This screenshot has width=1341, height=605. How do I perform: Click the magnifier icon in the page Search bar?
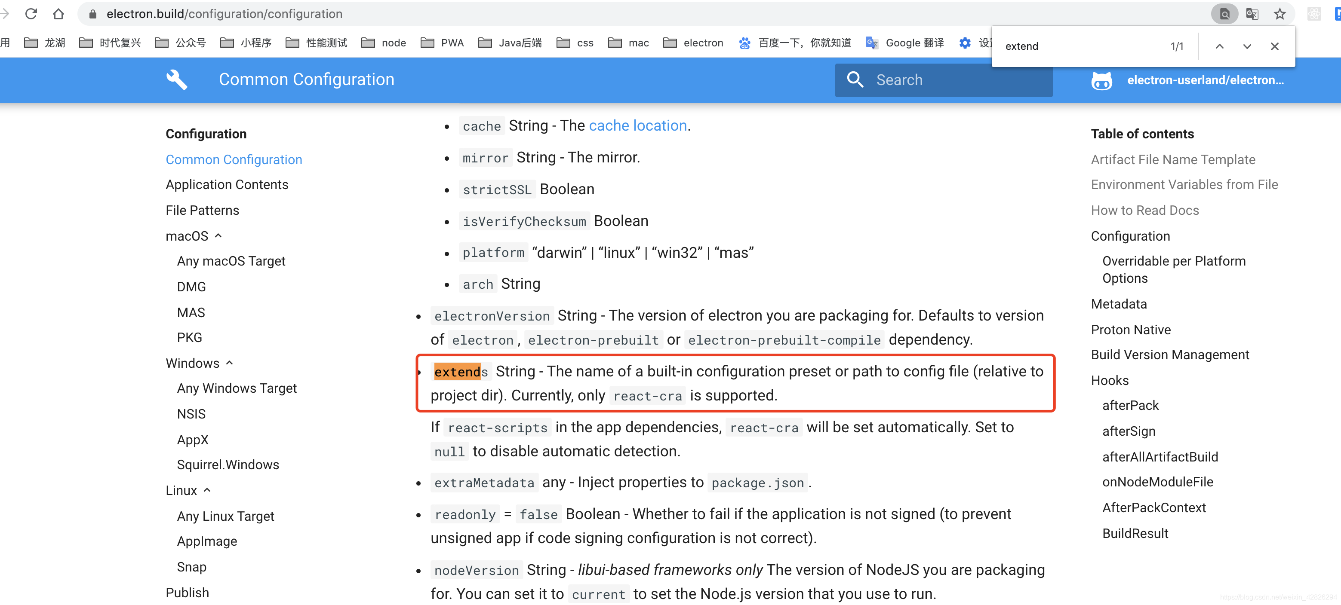point(855,79)
